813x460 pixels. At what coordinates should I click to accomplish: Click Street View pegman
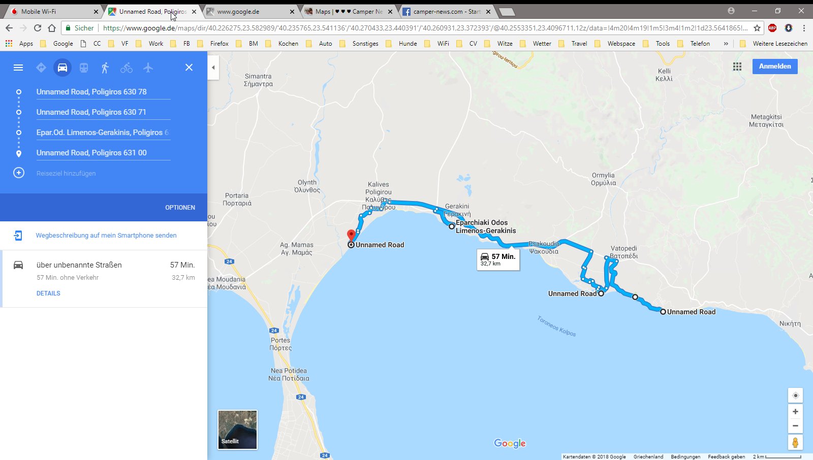tap(795, 443)
